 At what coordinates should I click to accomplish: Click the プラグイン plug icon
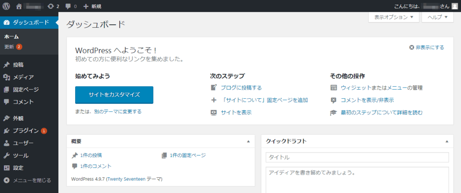(7, 131)
